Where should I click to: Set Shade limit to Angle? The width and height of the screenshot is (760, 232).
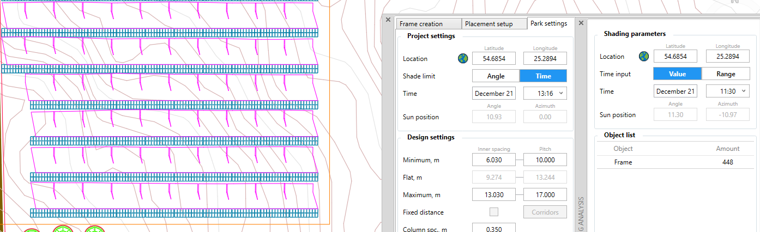coord(496,76)
